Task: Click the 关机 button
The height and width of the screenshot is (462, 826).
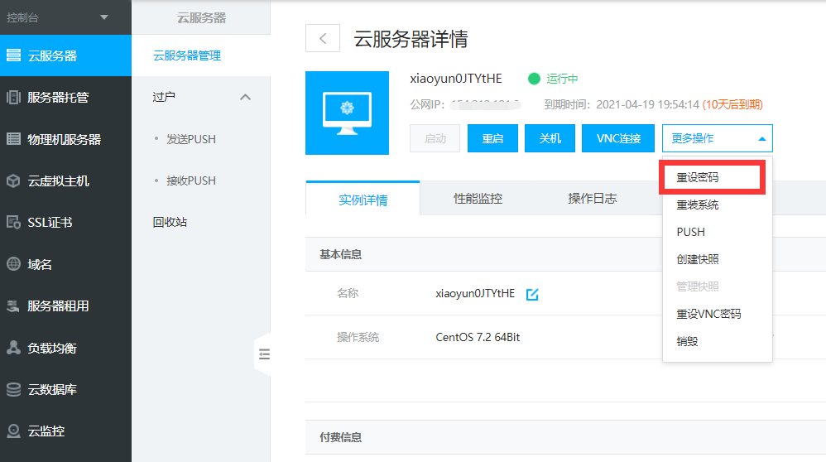Action: click(x=550, y=138)
